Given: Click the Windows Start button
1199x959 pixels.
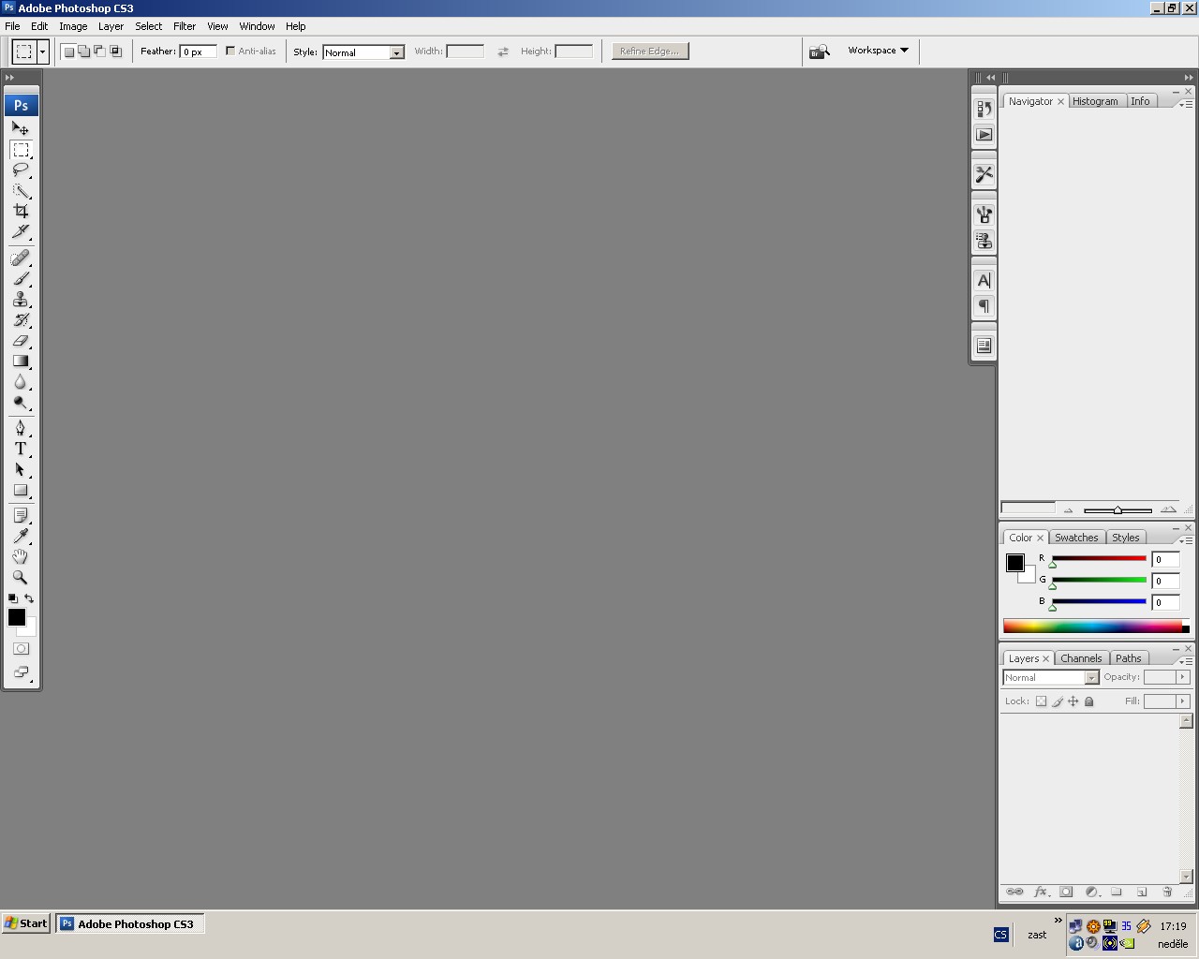Looking at the screenshot, I should pyautogui.click(x=26, y=923).
